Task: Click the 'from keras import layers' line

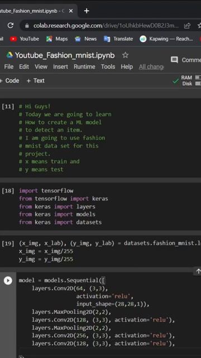Action: 57,206
